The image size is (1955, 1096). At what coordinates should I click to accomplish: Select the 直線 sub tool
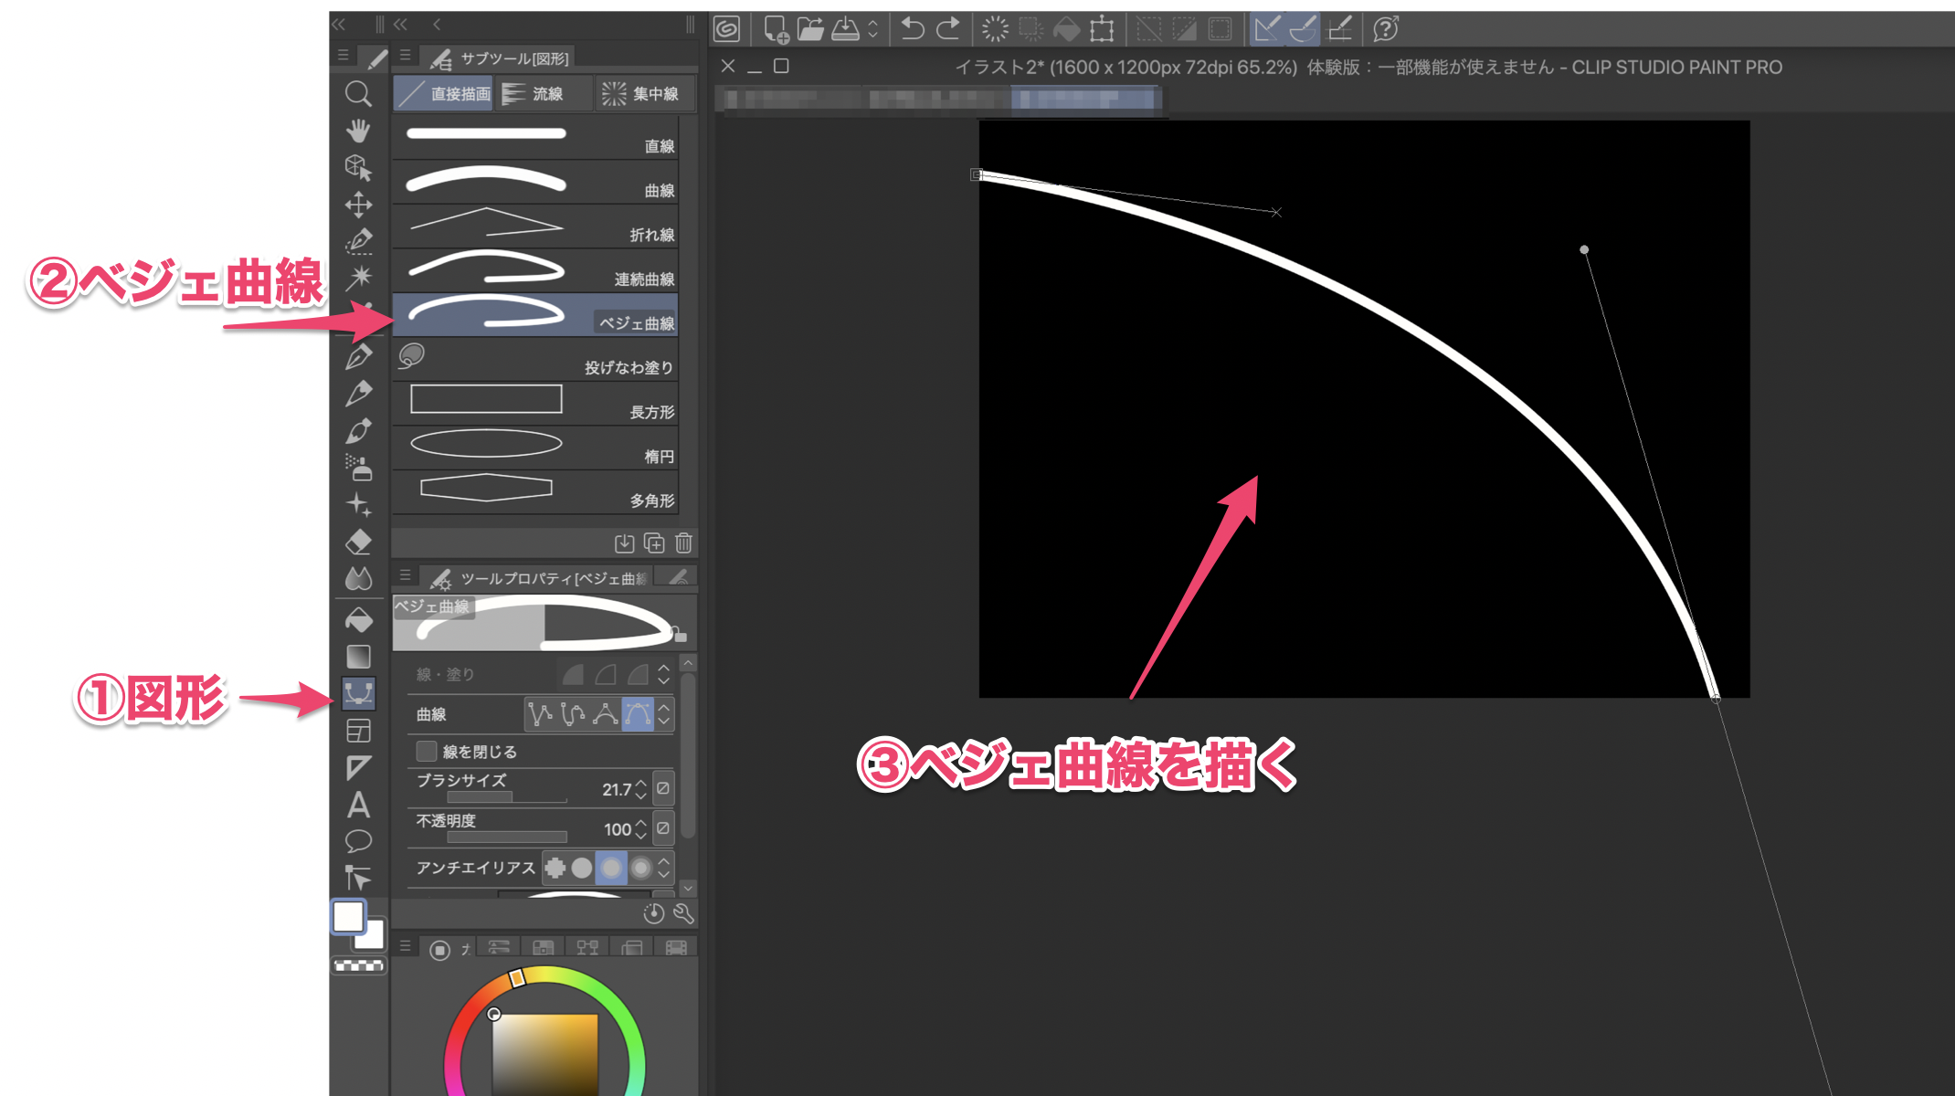point(535,136)
